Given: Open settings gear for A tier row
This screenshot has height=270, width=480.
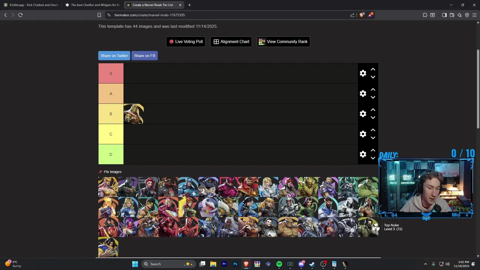Looking at the screenshot, I should (363, 94).
